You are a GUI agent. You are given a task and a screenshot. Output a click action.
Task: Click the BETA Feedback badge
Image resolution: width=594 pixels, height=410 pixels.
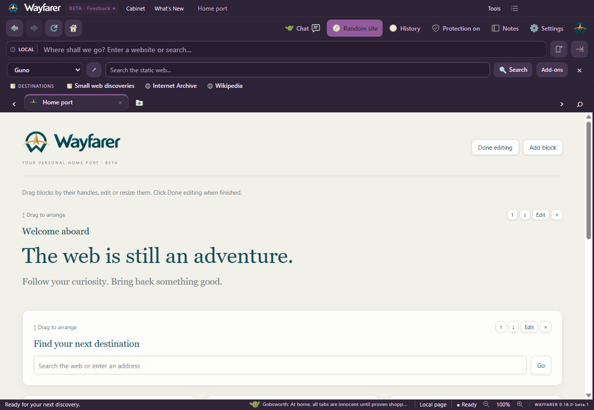pos(92,9)
